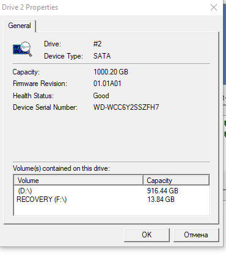Click the drive magnifier icon

(x=23, y=49)
